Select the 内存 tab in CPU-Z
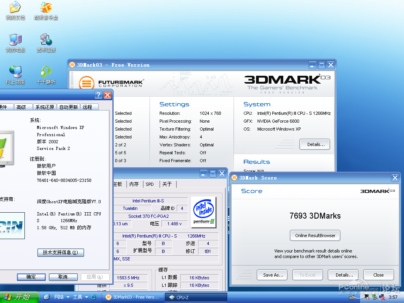 tap(134, 184)
